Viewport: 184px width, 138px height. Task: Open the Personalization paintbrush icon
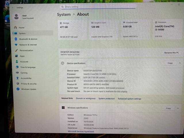coord(16,50)
